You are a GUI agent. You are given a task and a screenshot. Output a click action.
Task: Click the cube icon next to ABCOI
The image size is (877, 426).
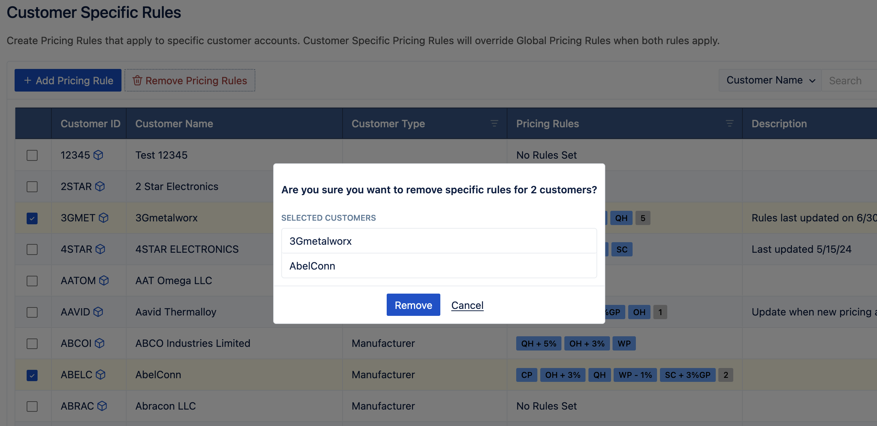(100, 343)
